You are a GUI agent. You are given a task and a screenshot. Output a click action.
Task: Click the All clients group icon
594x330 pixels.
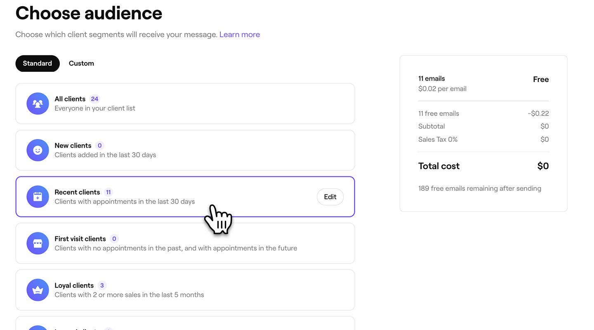[x=38, y=104]
